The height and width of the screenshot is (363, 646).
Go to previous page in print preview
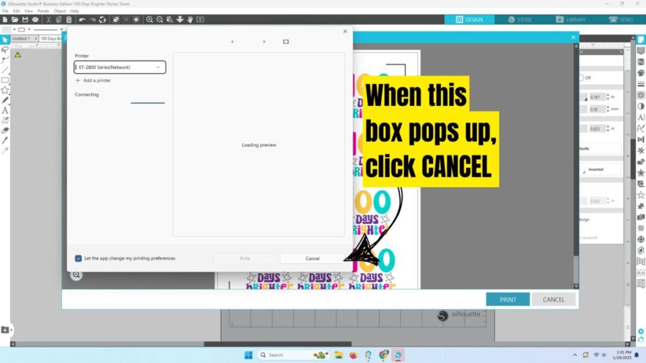[x=232, y=42]
